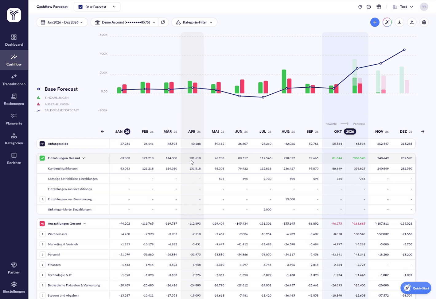Go to Transaktionen in the sidebar

14,80
